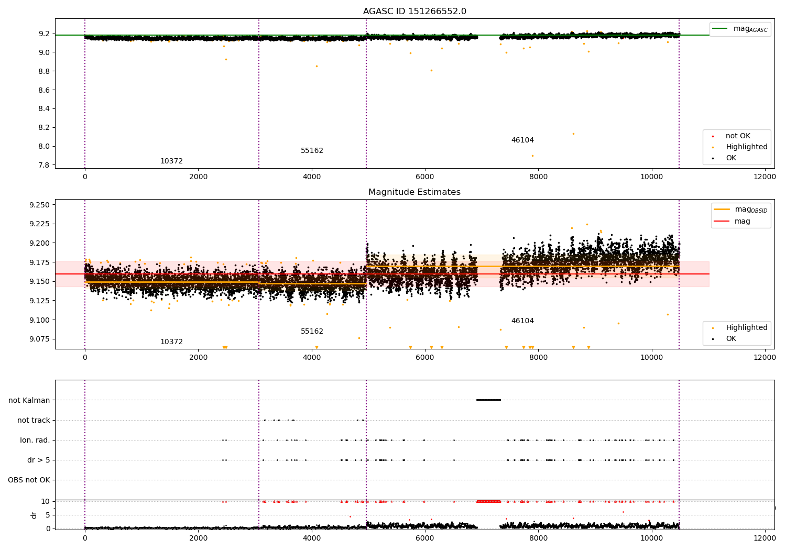Click the 46104 label in the Magnitude Estimates plot
The height and width of the screenshot is (550, 786).
point(522,321)
